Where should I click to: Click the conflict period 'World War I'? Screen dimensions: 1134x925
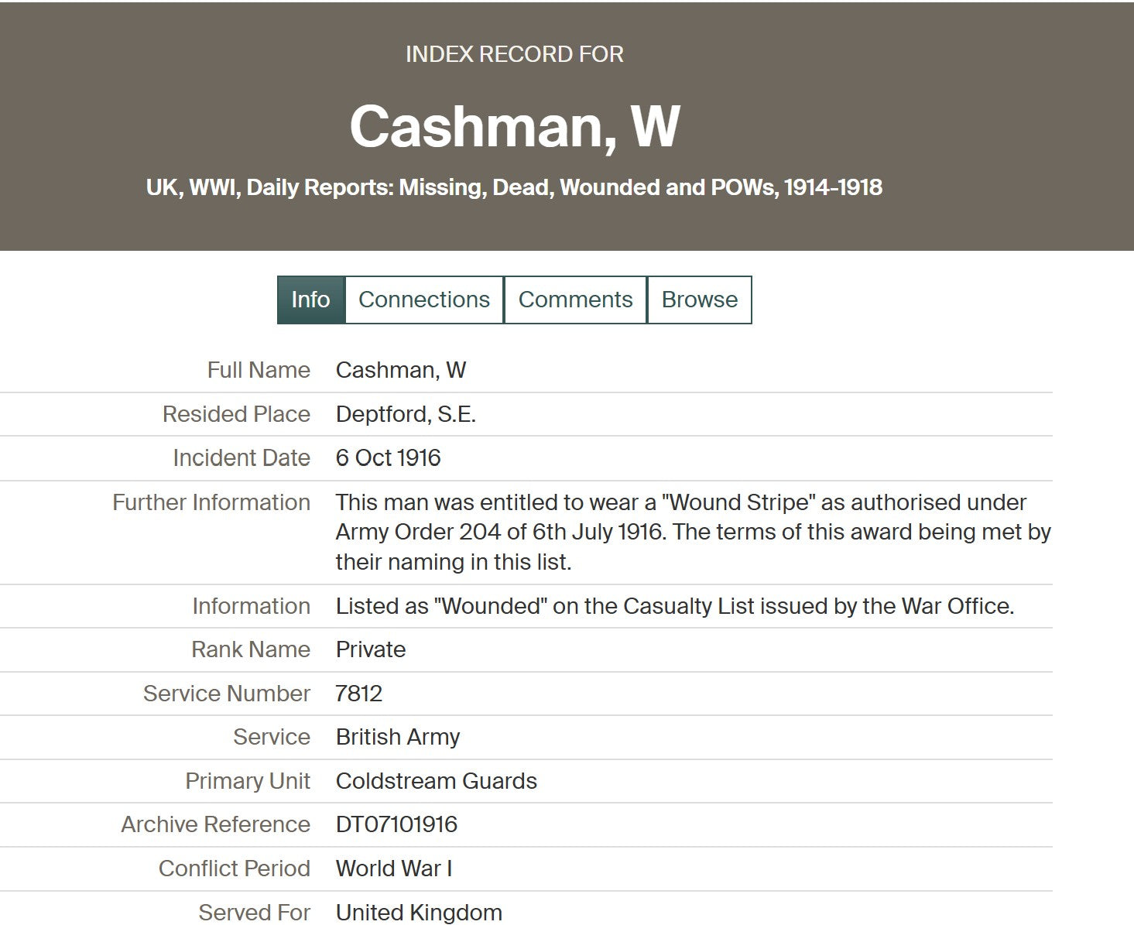point(393,868)
